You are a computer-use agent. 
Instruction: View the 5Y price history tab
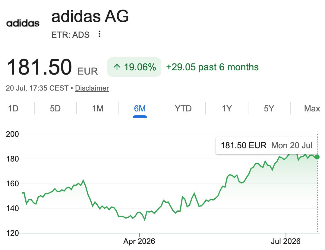pyautogui.click(x=269, y=108)
